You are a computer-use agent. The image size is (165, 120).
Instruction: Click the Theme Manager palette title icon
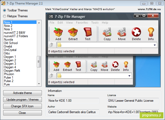tap(3, 3)
